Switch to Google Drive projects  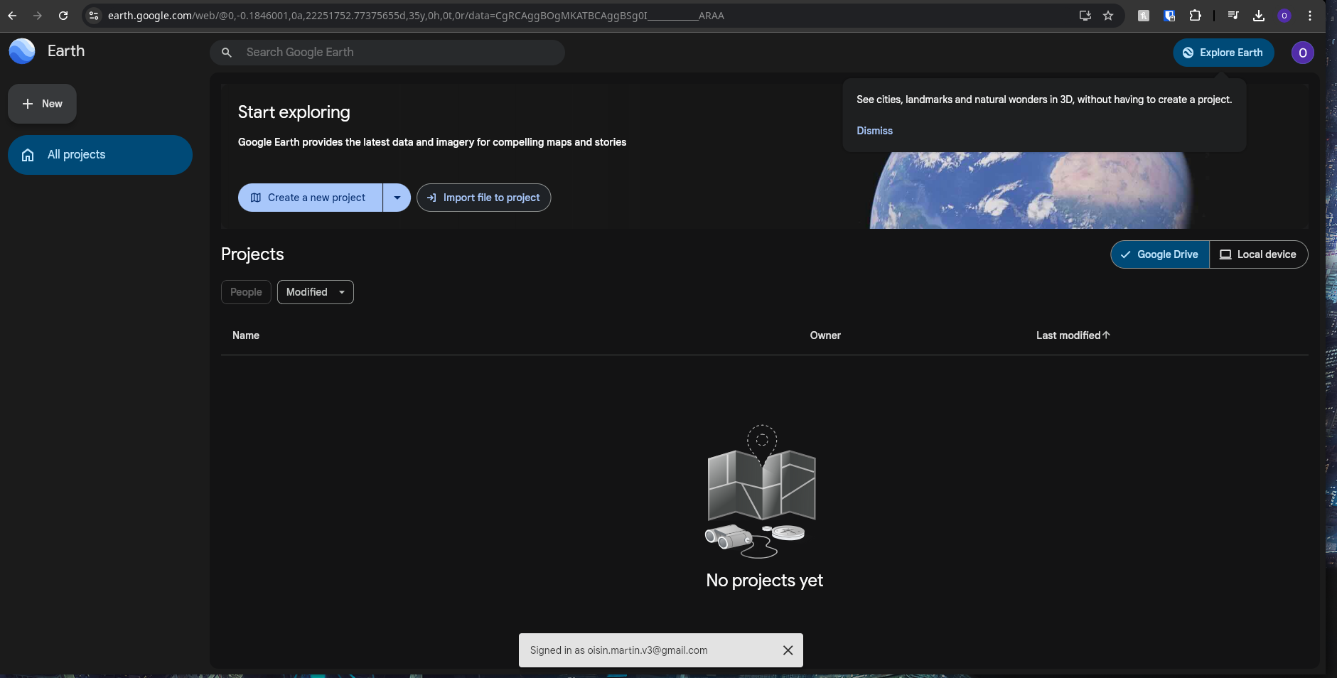[x=1160, y=254]
